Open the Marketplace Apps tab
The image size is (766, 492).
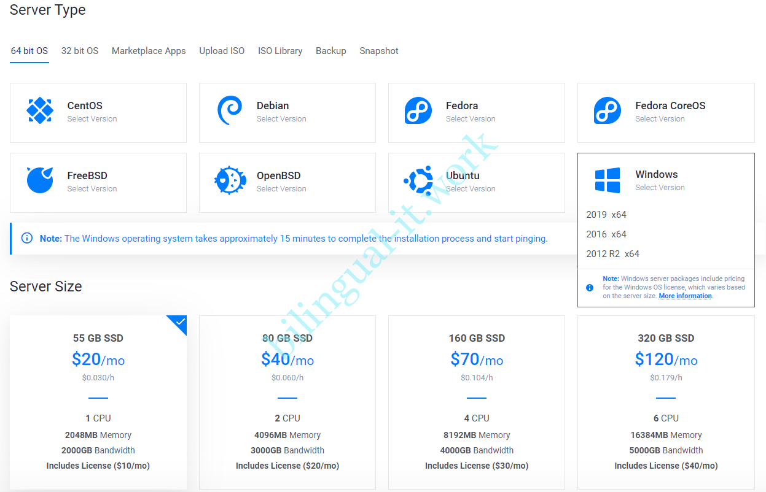click(x=149, y=51)
